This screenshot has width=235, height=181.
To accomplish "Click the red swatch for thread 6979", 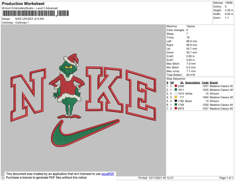I will (x=175, y=108).
